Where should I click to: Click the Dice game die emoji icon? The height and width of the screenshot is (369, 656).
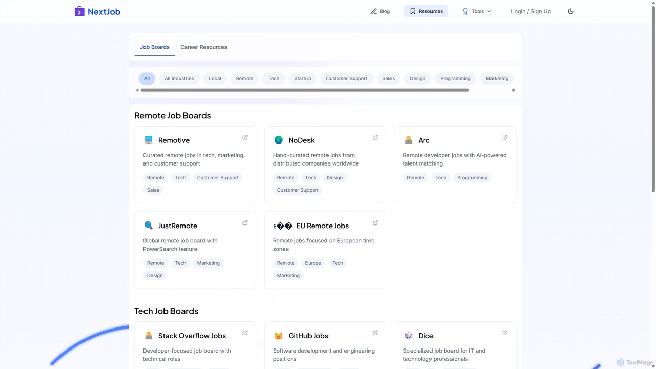[408, 336]
